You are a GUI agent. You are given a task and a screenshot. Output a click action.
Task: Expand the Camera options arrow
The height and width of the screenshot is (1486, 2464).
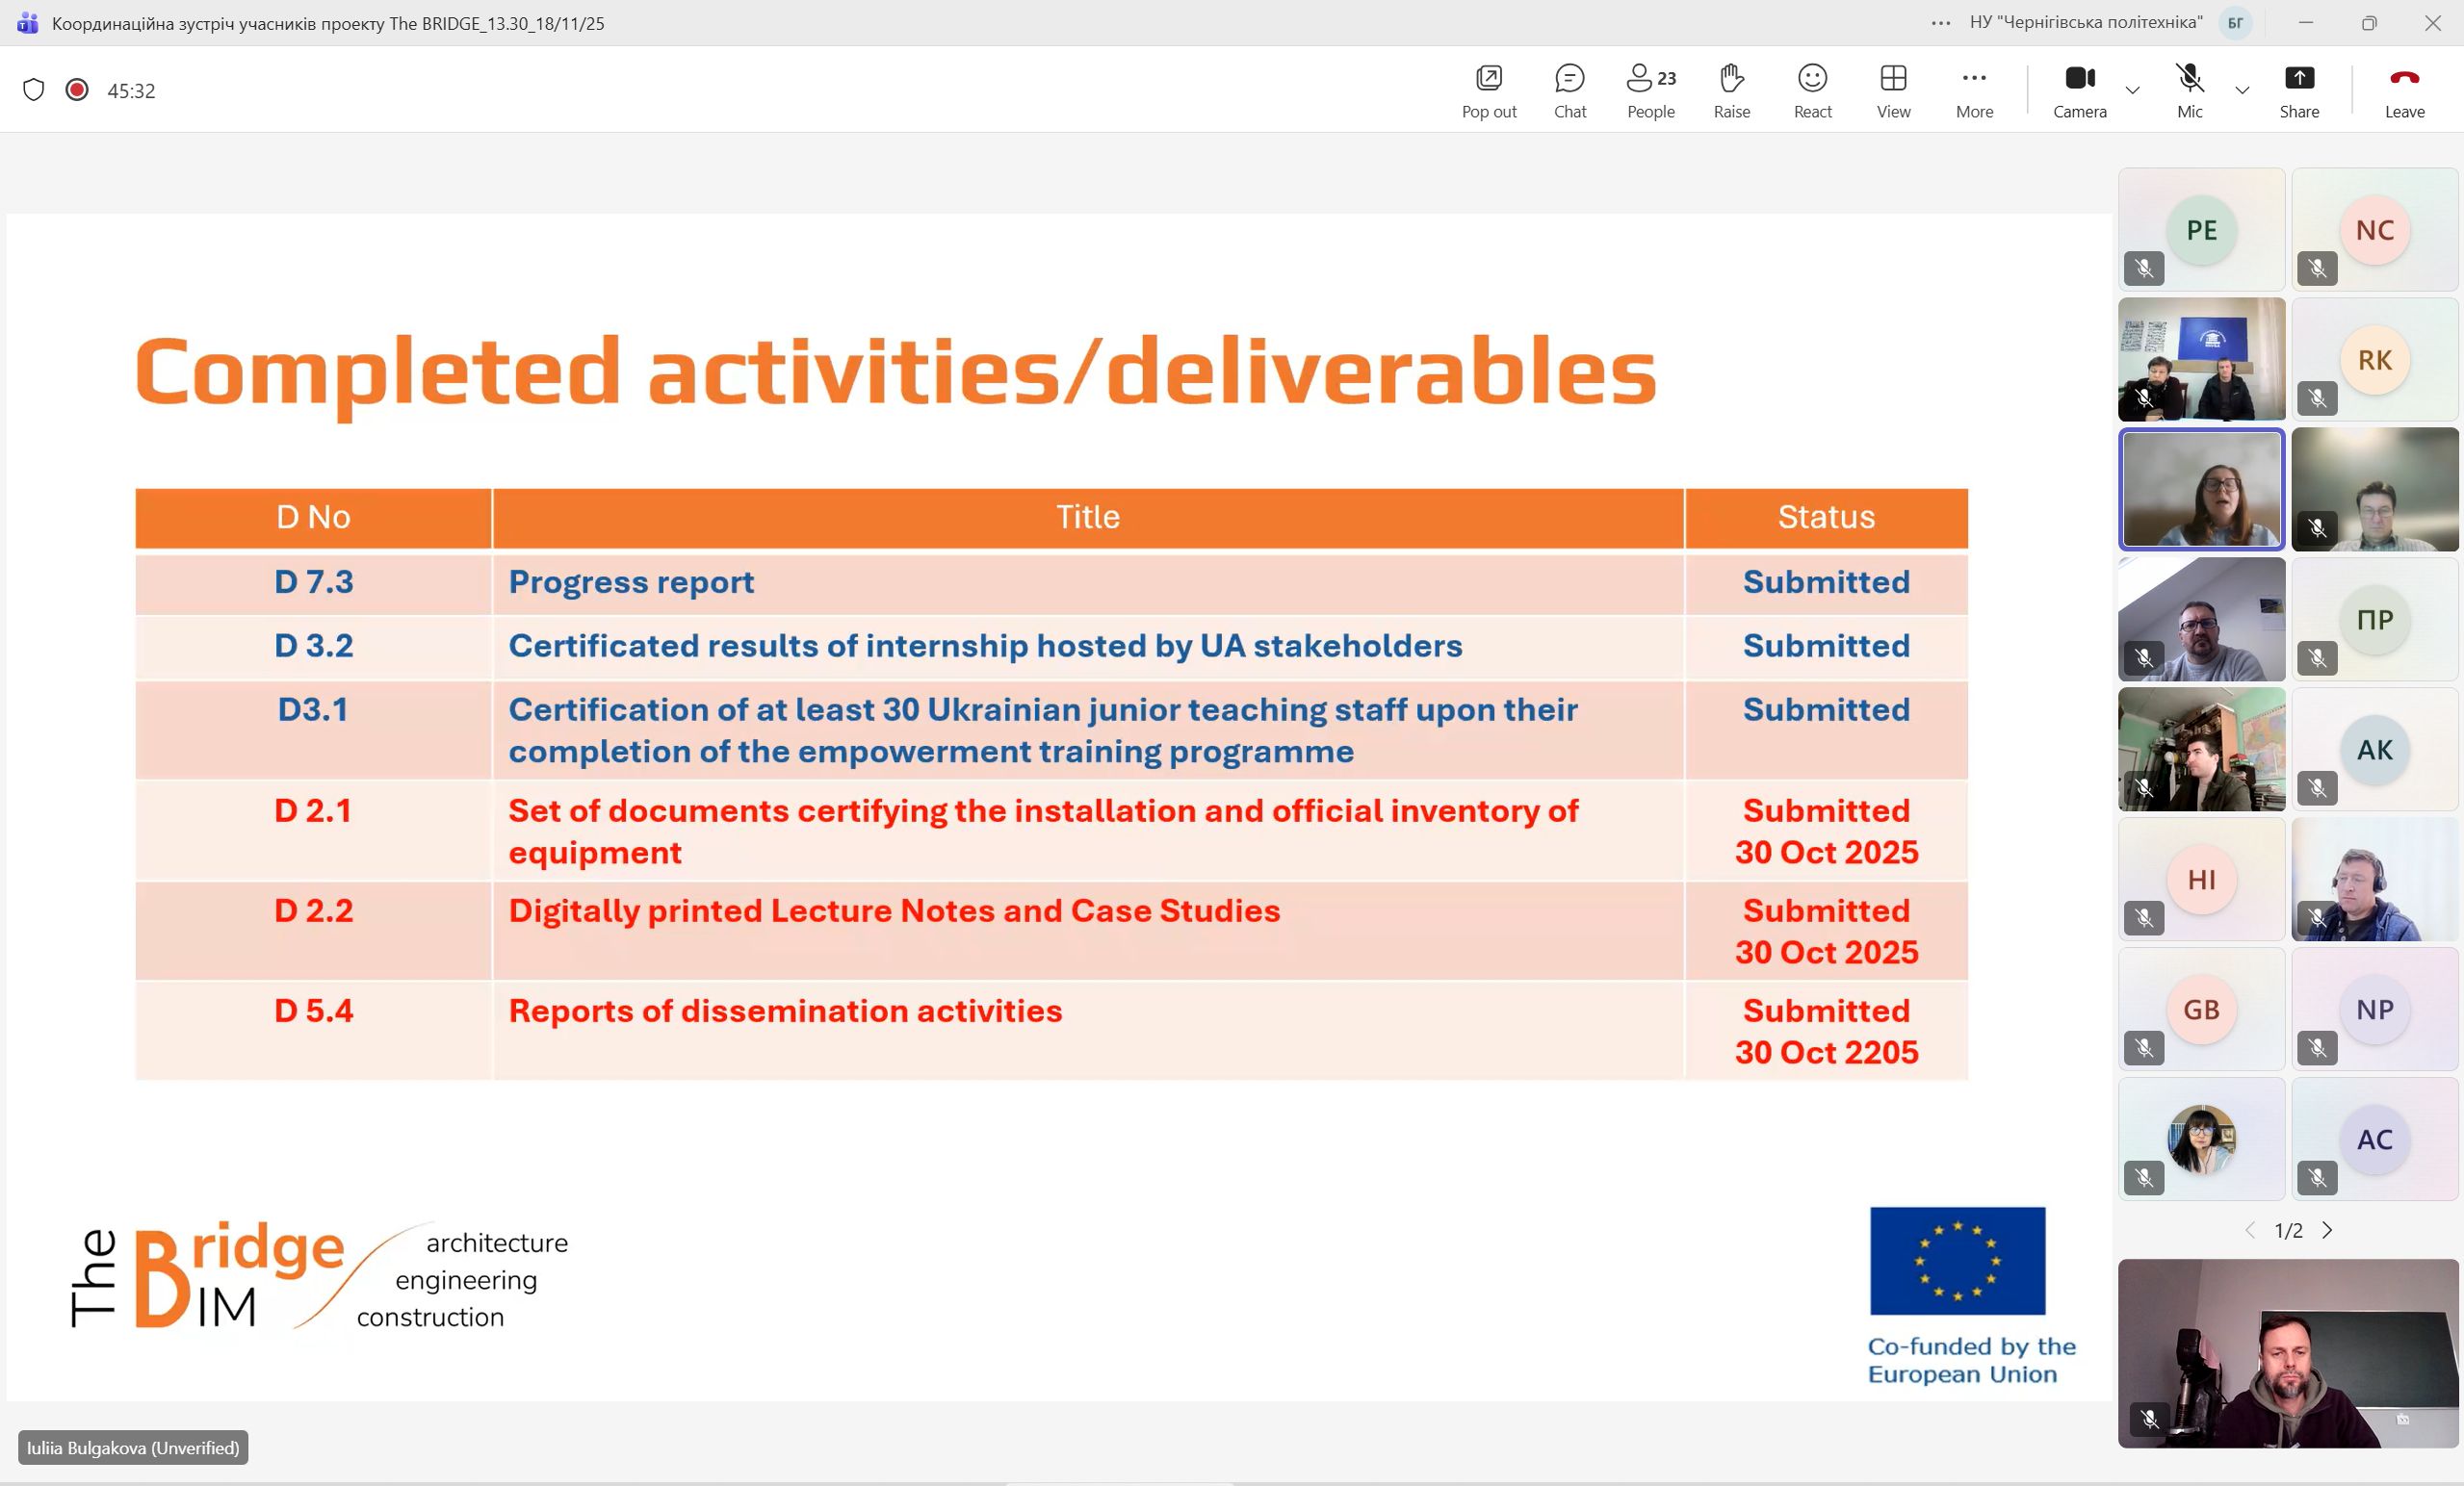pos(2132,90)
